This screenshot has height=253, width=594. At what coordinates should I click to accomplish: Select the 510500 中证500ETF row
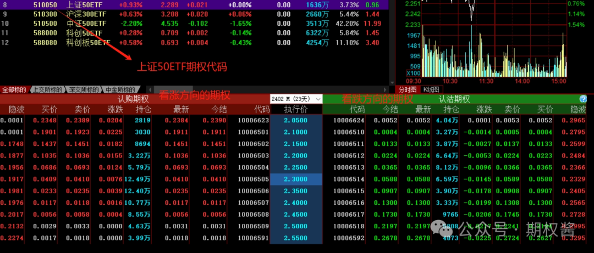click(x=194, y=24)
